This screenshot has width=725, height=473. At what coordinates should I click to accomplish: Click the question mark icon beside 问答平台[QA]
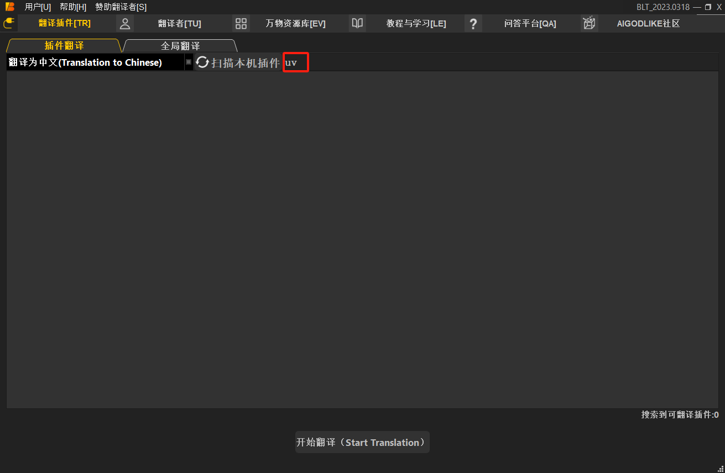[473, 23]
